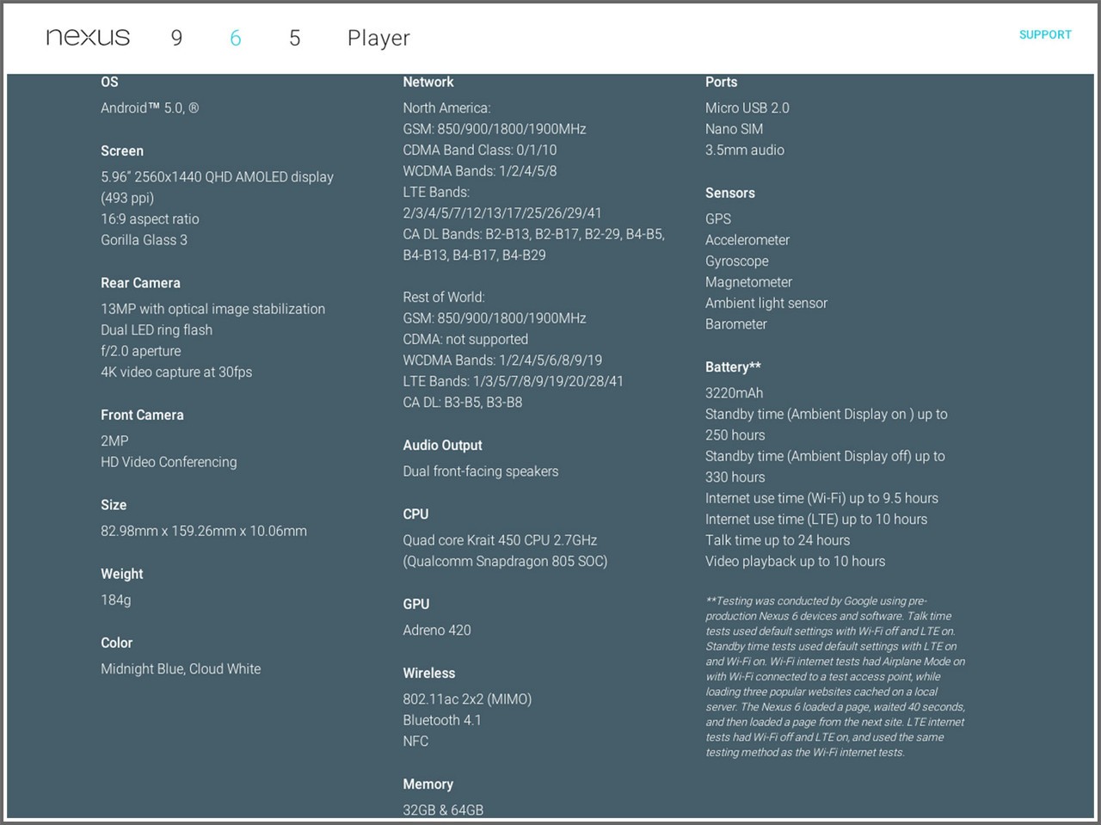This screenshot has height=825, width=1101.
Task: Click '4K video capture at 30fps'
Action: coord(176,372)
